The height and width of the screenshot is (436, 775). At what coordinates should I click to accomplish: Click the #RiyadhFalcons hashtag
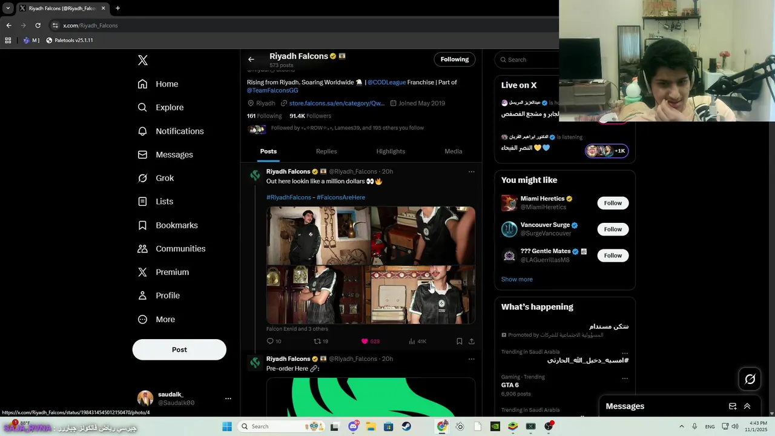(x=289, y=197)
